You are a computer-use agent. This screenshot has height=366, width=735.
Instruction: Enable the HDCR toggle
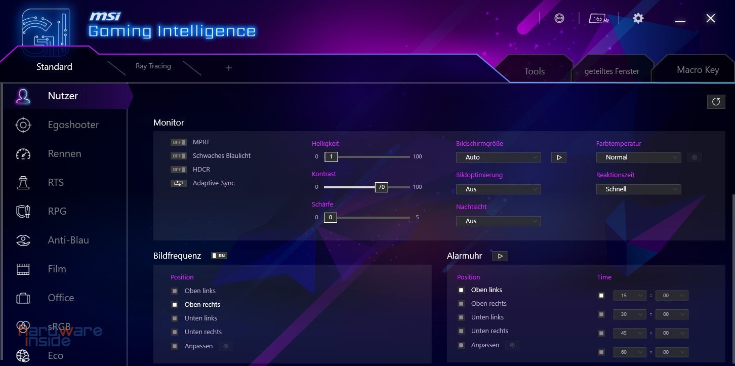pos(178,170)
